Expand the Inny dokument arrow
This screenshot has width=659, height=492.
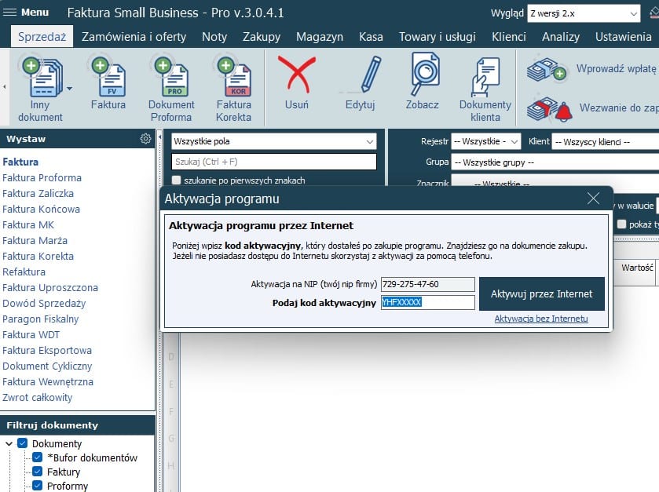[69, 89]
